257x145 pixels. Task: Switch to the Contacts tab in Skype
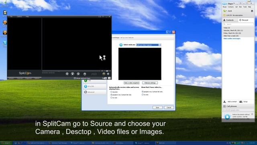click(x=230, y=20)
